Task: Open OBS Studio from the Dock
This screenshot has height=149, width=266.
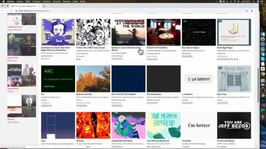Action: 263,91
